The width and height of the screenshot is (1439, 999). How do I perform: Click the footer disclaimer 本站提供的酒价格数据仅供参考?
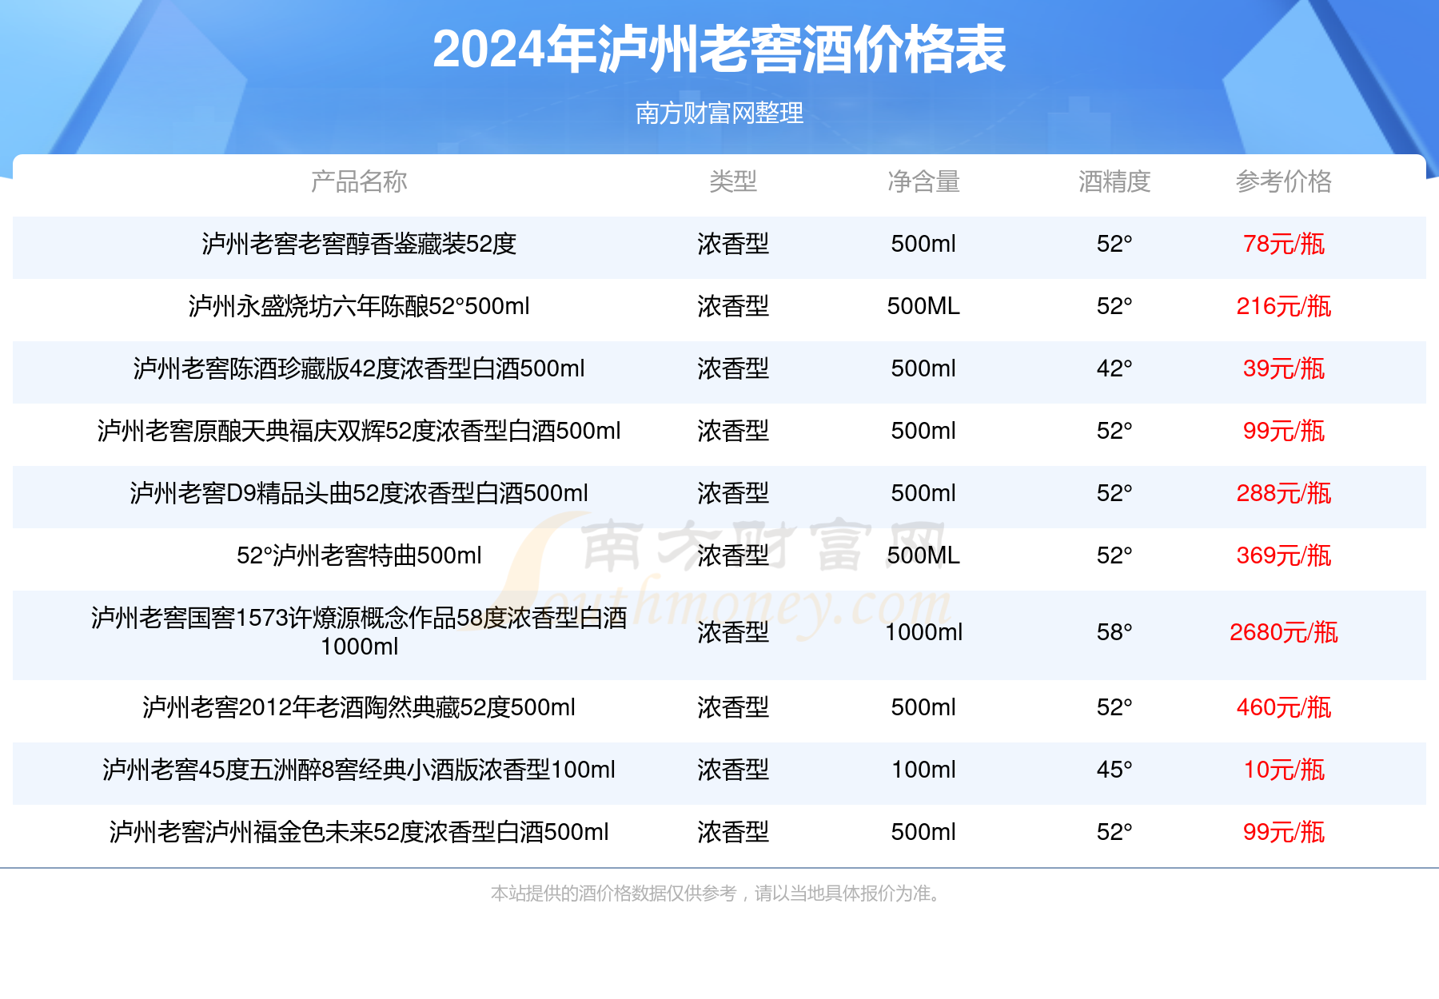point(614,894)
